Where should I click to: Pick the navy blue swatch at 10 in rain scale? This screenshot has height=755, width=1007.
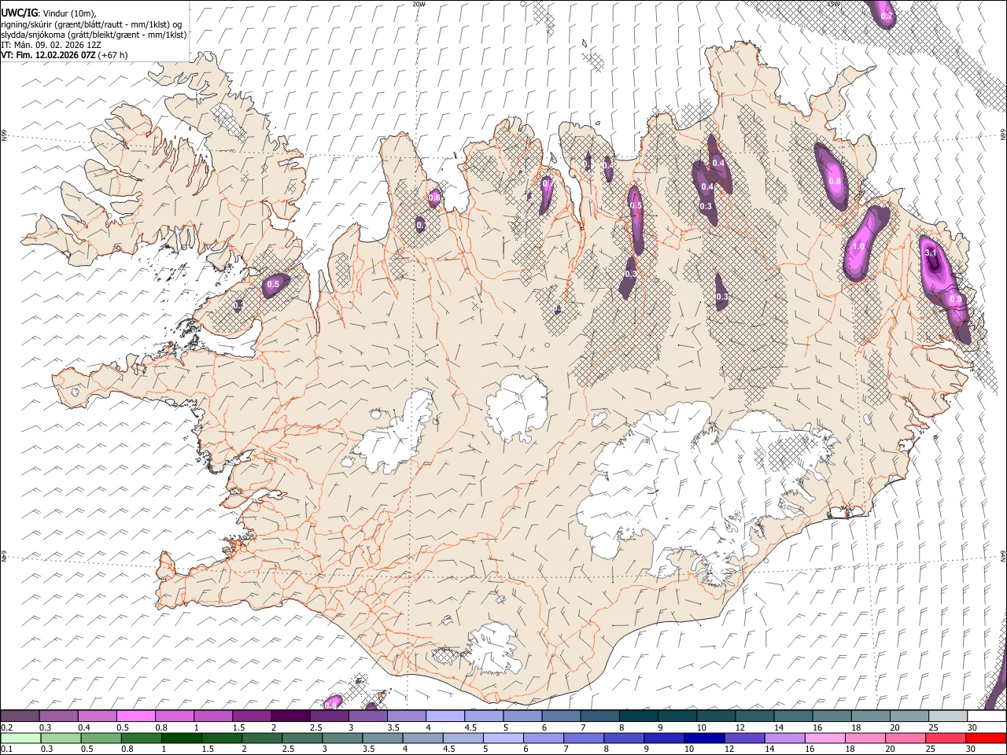coord(704,738)
